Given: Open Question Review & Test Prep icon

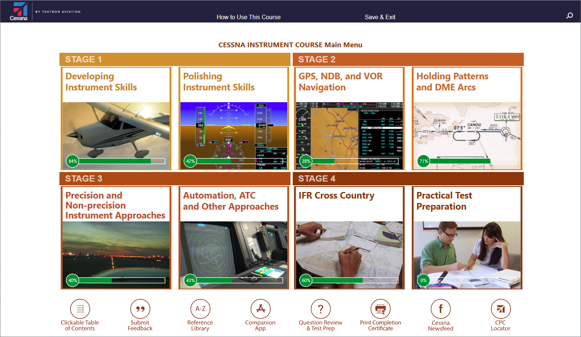Looking at the screenshot, I should [320, 309].
